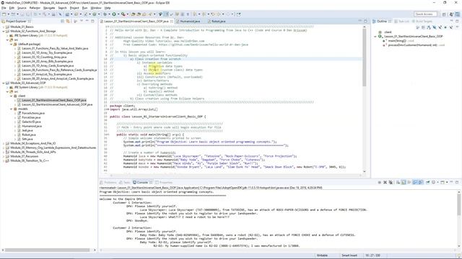Screen dimensions: 462x259
Task: Minimize the Outline view panel
Action: click(452, 21)
